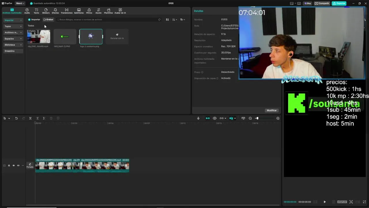Open the Plantillas panel
369x208 pixels.
(108, 11)
